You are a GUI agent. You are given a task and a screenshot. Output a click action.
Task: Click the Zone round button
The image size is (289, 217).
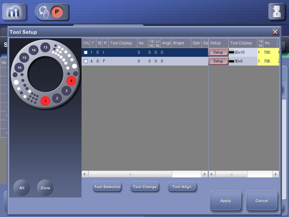point(45,187)
